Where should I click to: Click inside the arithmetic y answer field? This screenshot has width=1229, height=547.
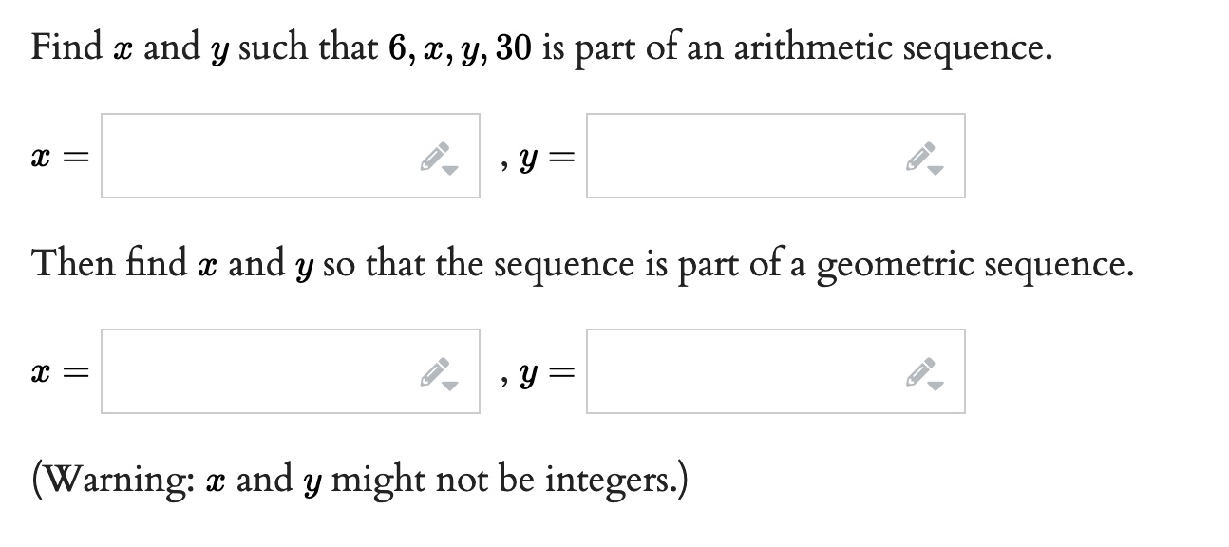(741, 155)
